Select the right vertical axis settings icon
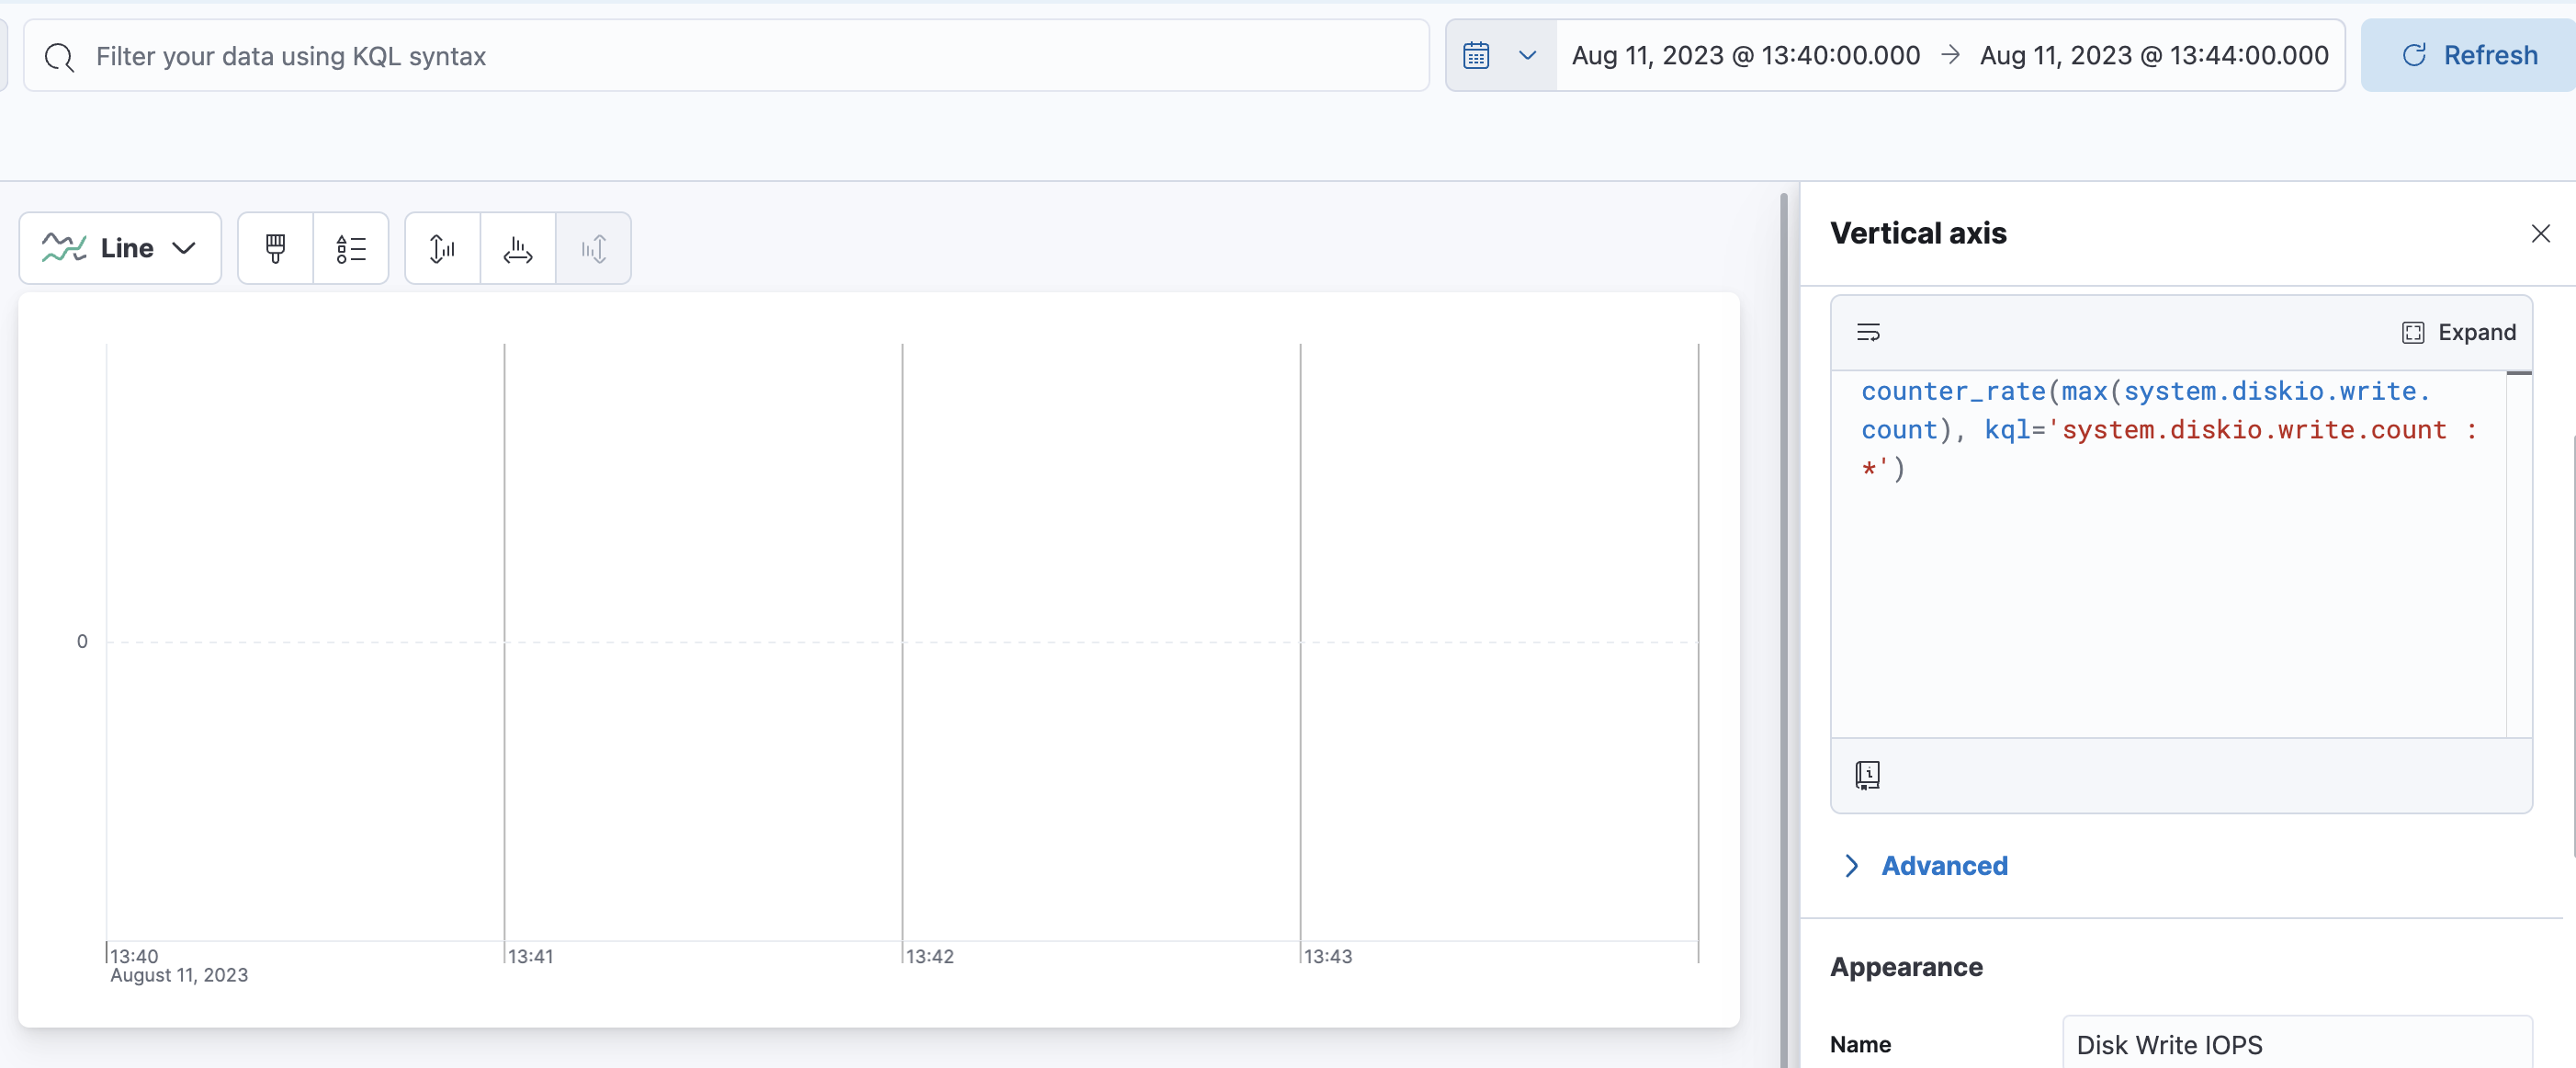Image resolution: width=2576 pixels, height=1068 pixels. 594,248
